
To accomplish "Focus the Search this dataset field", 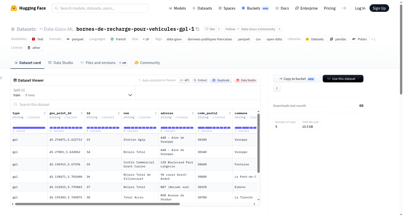I will pyautogui.click(x=136, y=104).
